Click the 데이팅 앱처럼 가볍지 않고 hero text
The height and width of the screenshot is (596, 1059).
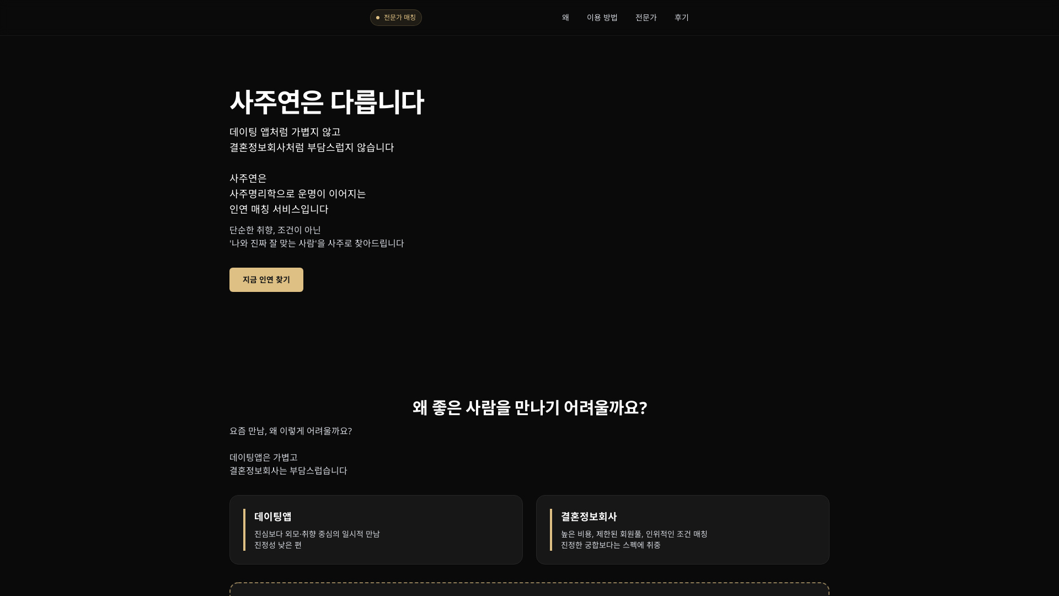pyautogui.click(x=285, y=132)
